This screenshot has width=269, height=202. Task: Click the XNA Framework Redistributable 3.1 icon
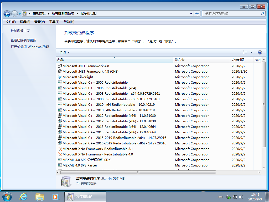(x=60, y=149)
